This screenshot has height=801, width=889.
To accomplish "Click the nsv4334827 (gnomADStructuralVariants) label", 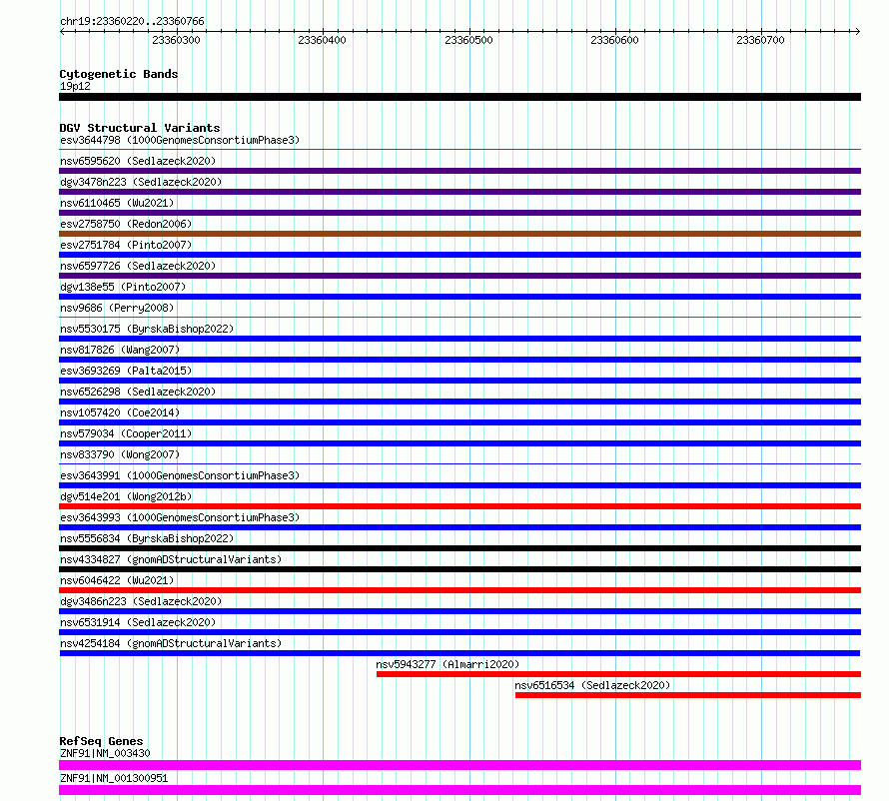I will coord(171,559).
